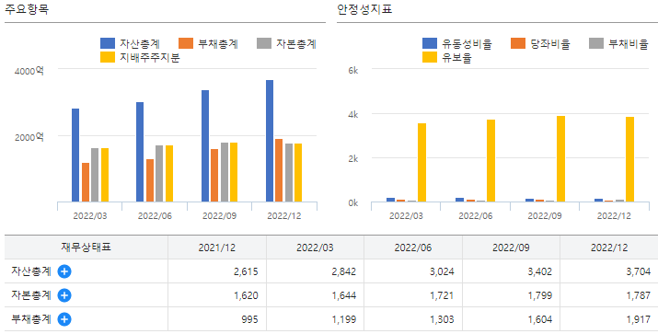
Task: Toggle the yellow 유보율 legend swatch
Action: (430, 57)
